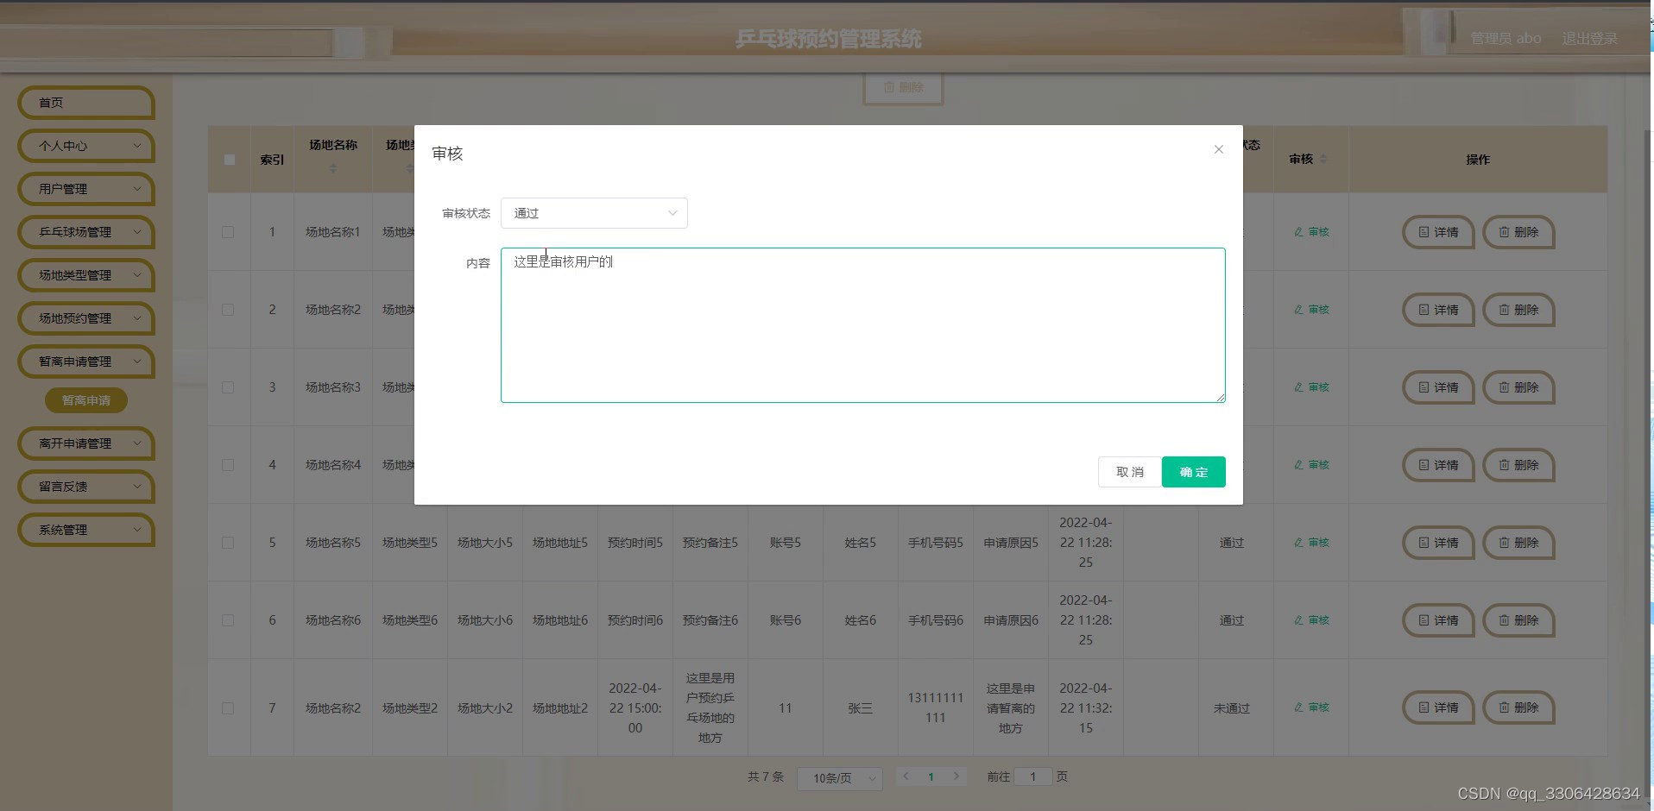The height and width of the screenshot is (811, 1654).
Task: Sort by the 场地名称 column sort arrows
Action: tap(333, 168)
